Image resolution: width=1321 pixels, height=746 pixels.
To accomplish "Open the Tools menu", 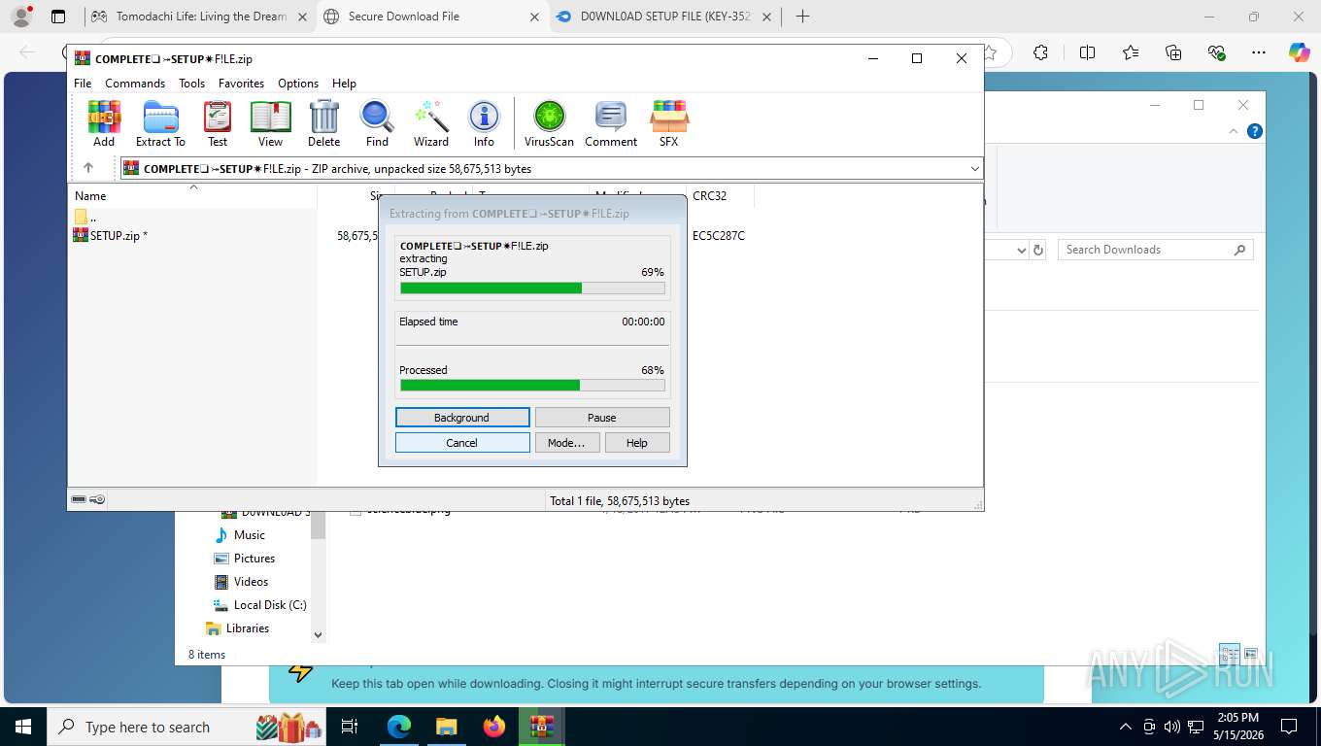I will (191, 84).
